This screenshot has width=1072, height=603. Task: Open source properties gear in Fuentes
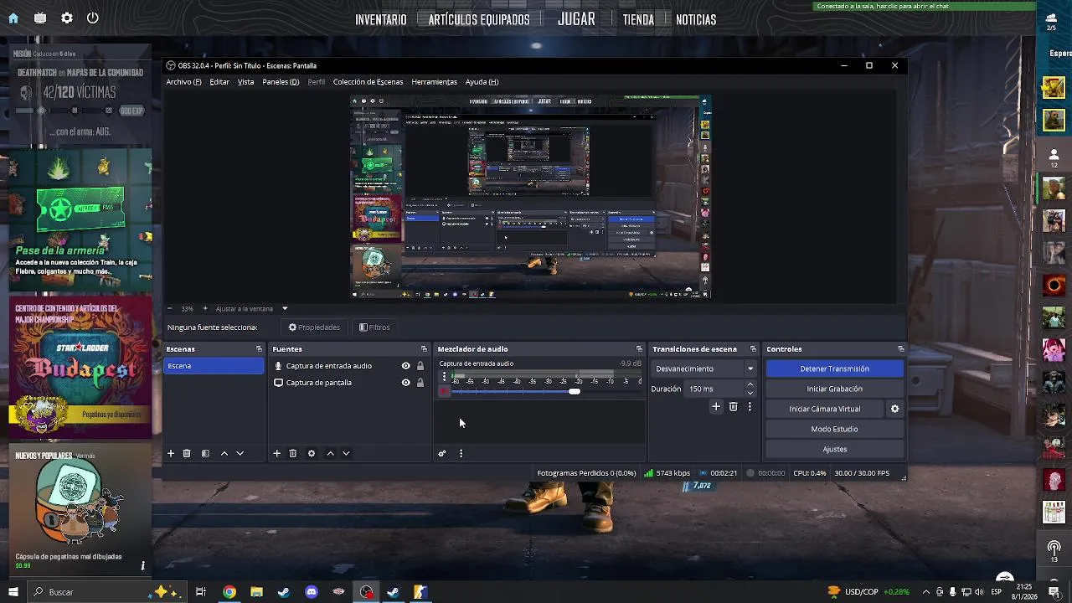pyautogui.click(x=312, y=453)
